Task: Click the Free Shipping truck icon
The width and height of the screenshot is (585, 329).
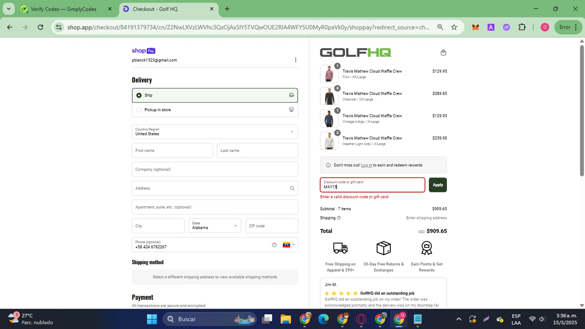Action: coord(340,248)
